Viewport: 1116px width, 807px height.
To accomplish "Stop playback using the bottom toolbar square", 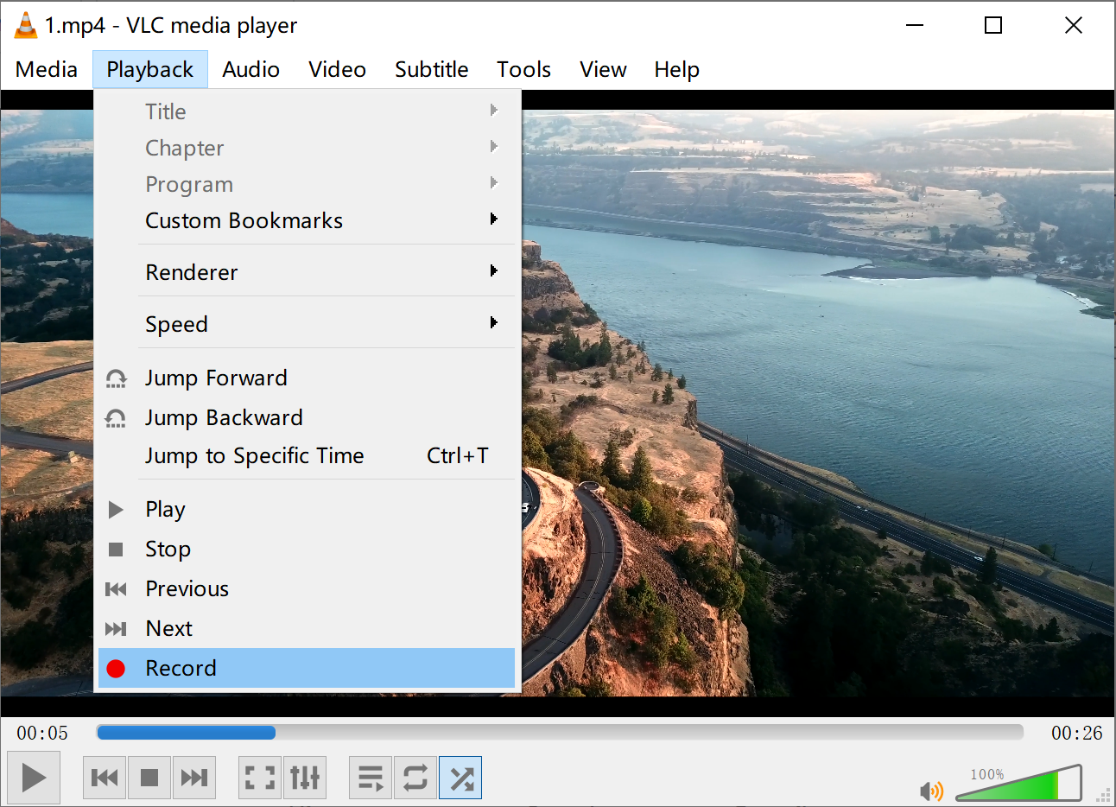I will [149, 778].
